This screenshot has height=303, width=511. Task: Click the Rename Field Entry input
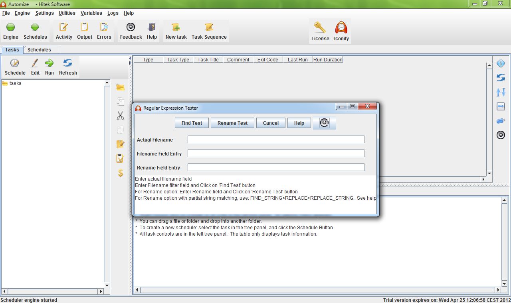[276, 167]
